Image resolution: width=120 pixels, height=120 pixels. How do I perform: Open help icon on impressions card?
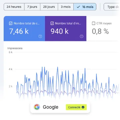tap(82, 36)
